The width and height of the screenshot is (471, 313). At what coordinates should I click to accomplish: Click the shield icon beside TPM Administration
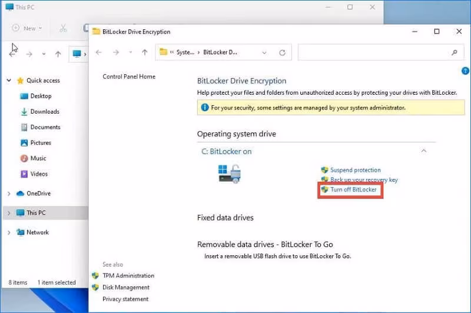tap(95, 275)
